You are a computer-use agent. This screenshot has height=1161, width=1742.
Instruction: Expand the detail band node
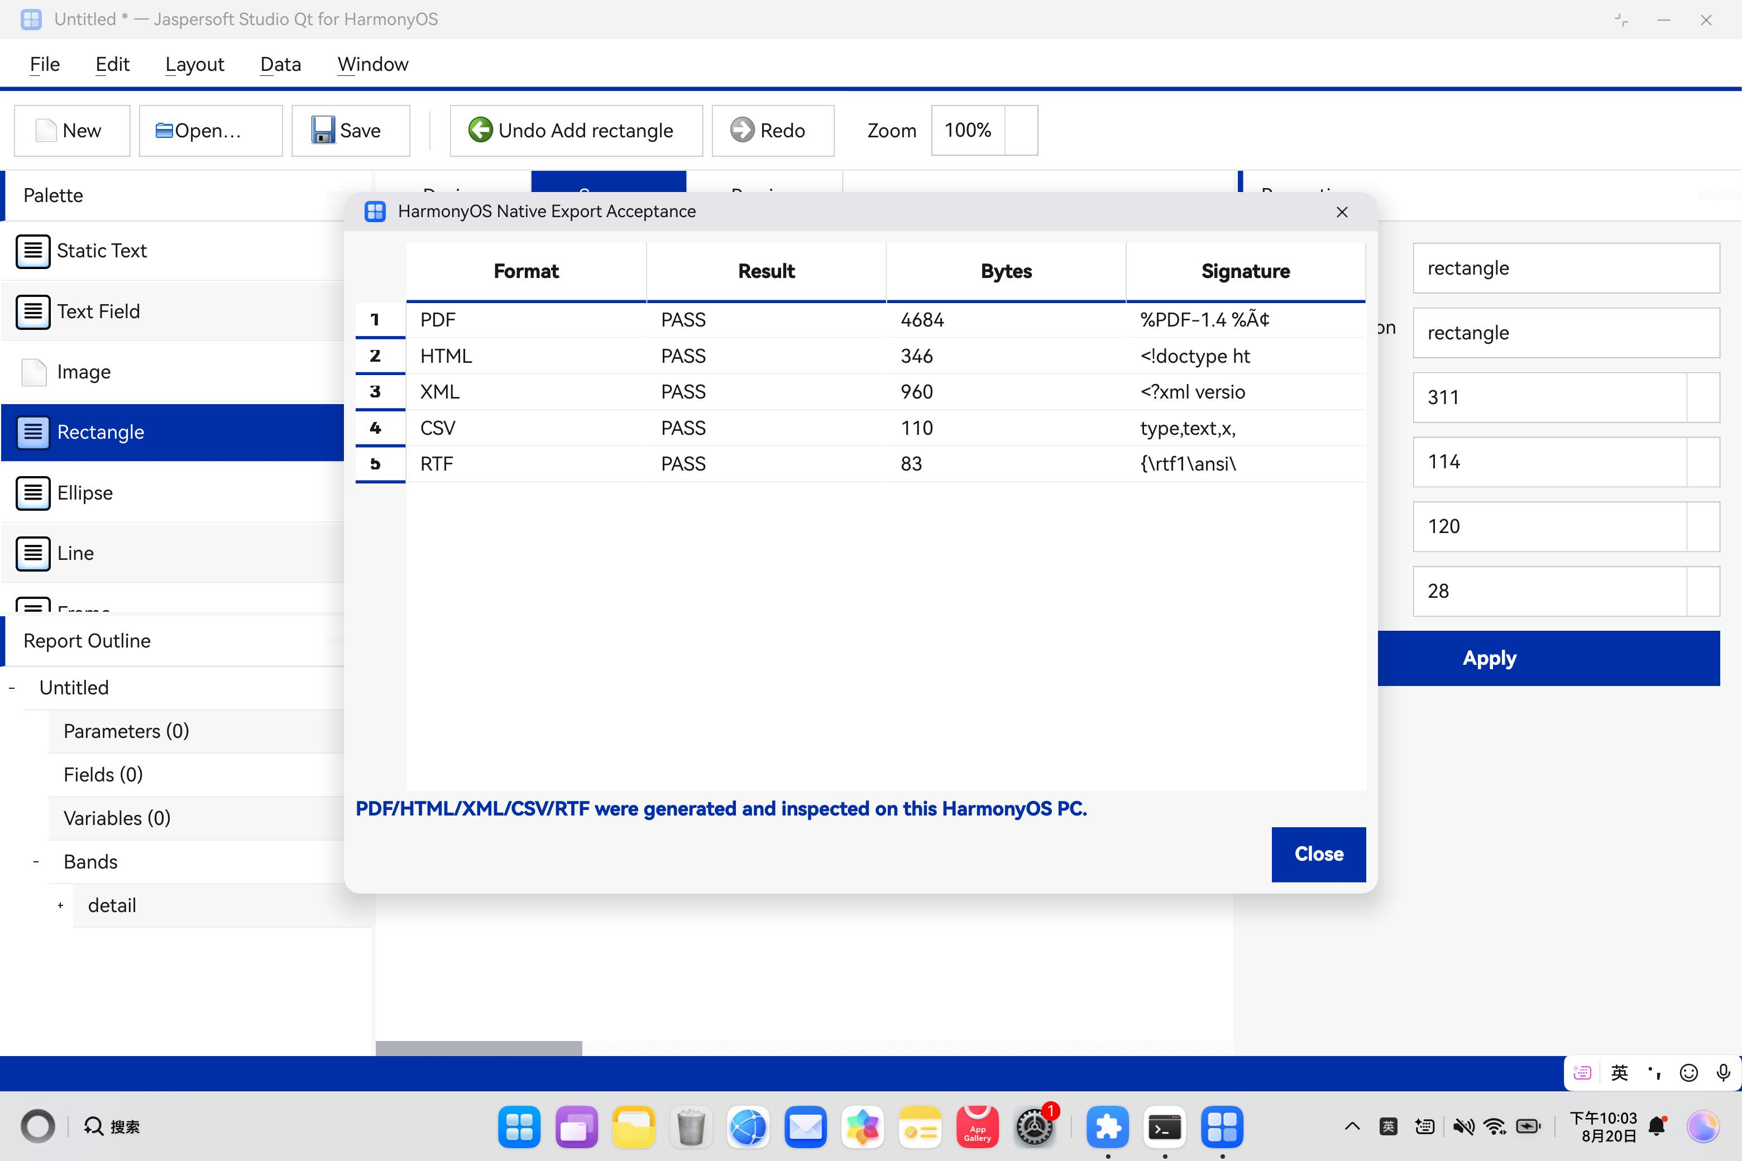click(x=61, y=905)
